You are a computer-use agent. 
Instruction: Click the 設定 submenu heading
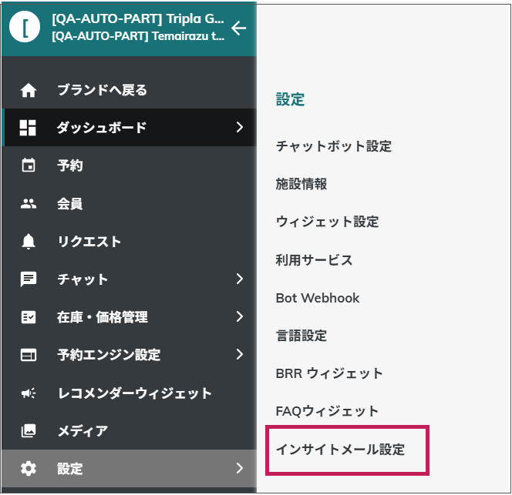290,99
